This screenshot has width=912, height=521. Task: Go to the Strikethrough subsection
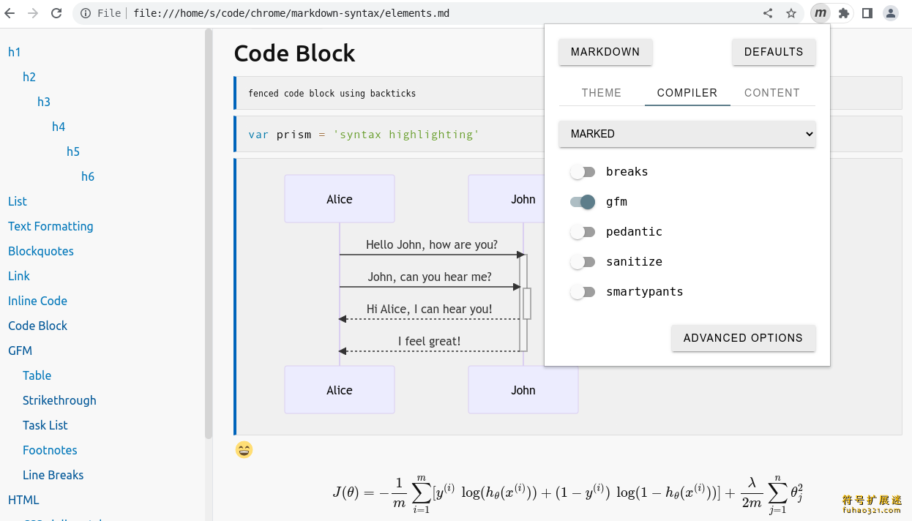click(59, 400)
